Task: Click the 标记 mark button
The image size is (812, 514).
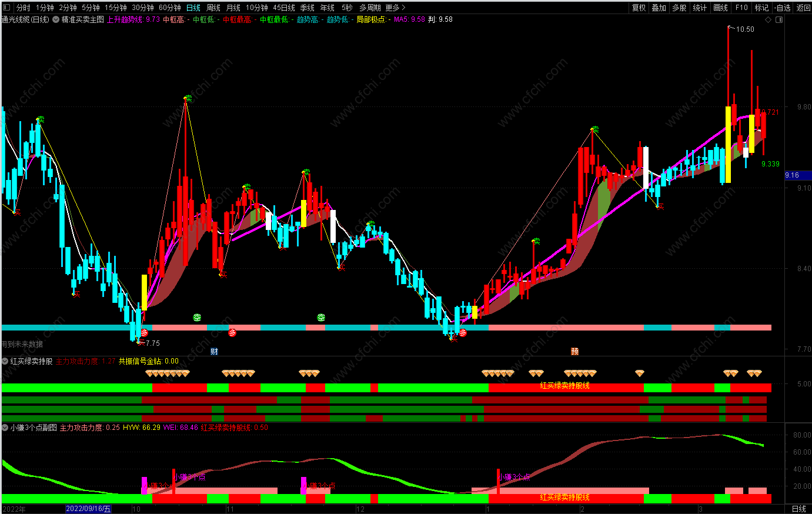Action: (761, 8)
